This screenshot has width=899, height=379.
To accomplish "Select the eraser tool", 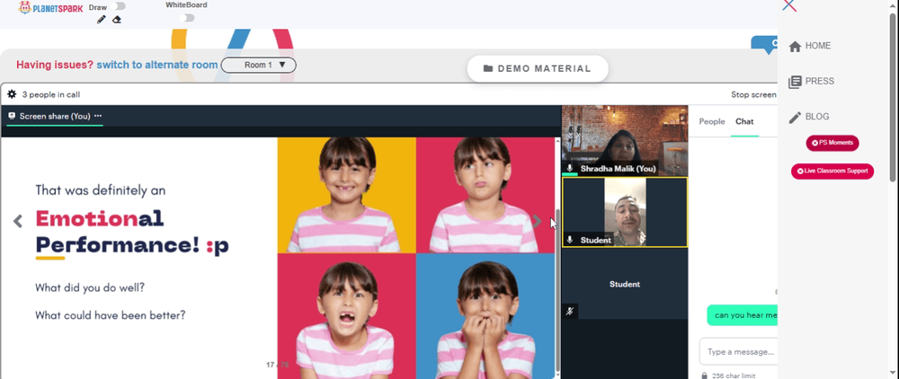I will (117, 20).
